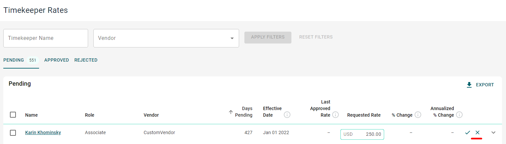Switch to the Approved tab
506x144 pixels.
(x=57, y=60)
